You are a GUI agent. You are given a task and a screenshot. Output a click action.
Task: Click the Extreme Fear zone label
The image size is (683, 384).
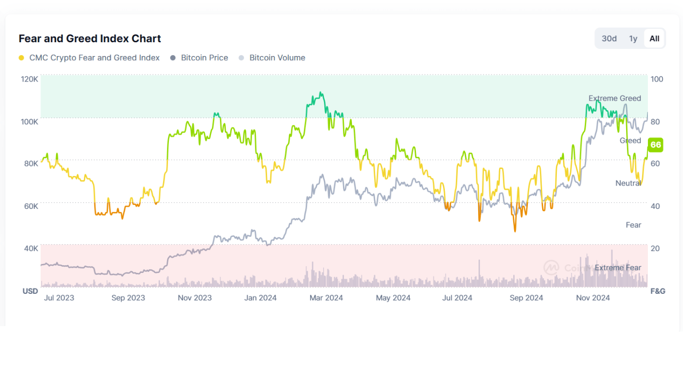(x=618, y=268)
